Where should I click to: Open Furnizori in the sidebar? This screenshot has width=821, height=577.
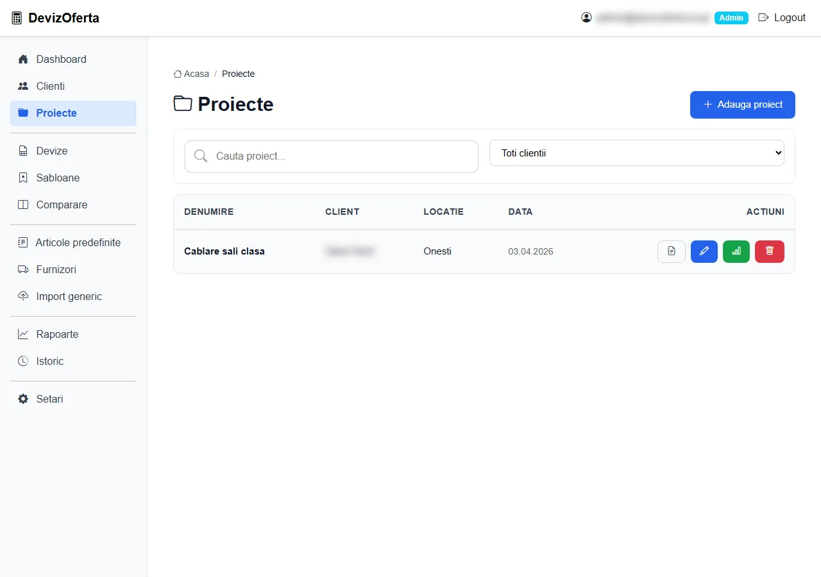(x=73, y=269)
